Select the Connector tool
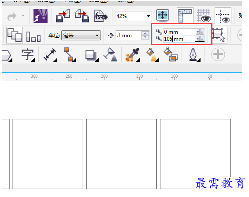Image resolution: width=249 pixels, height=197 pixels. point(70,55)
